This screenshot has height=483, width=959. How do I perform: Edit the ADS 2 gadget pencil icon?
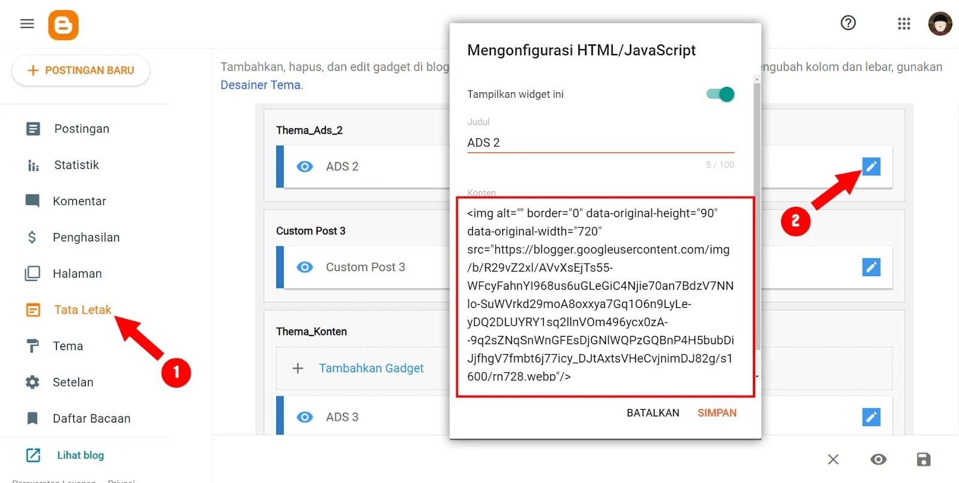(871, 167)
